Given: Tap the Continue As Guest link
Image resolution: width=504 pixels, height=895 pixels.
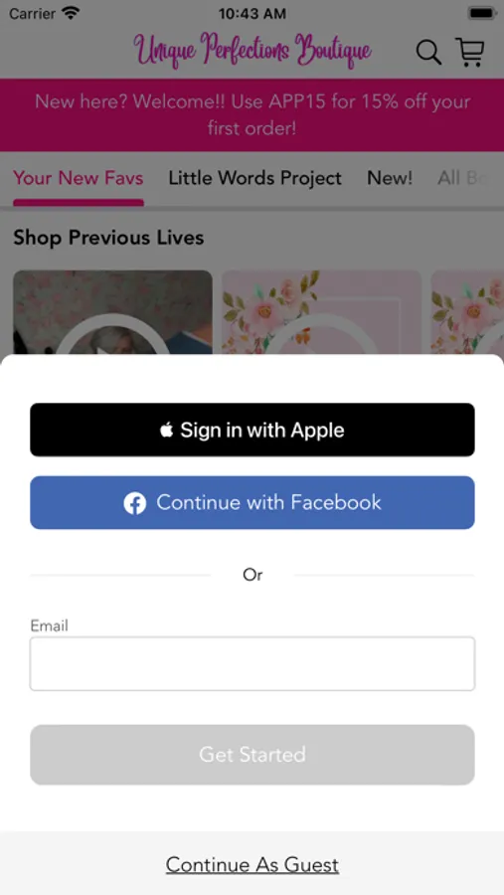Looking at the screenshot, I should 252,865.
